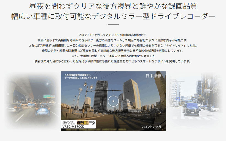Click the short divider line below the headline
The height and width of the screenshot is (141, 226).
point(113,25)
